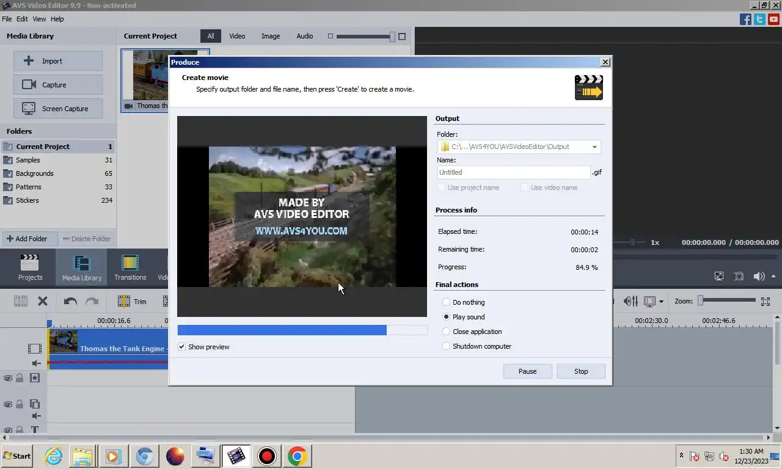The width and height of the screenshot is (782, 469).
Task: Take a snapshot with the camera icon
Action: pyautogui.click(x=739, y=276)
